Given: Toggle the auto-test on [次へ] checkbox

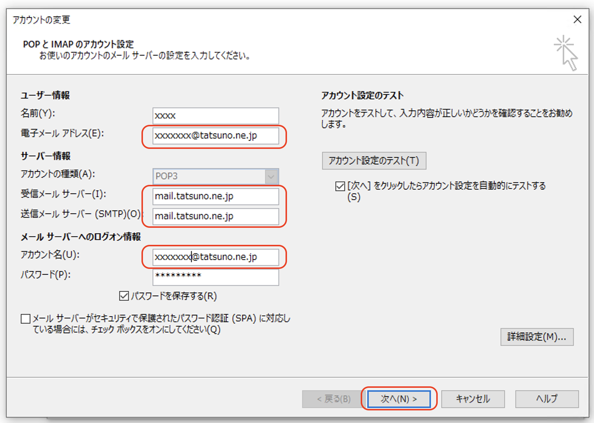Looking at the screenshot, I should 340,186.
